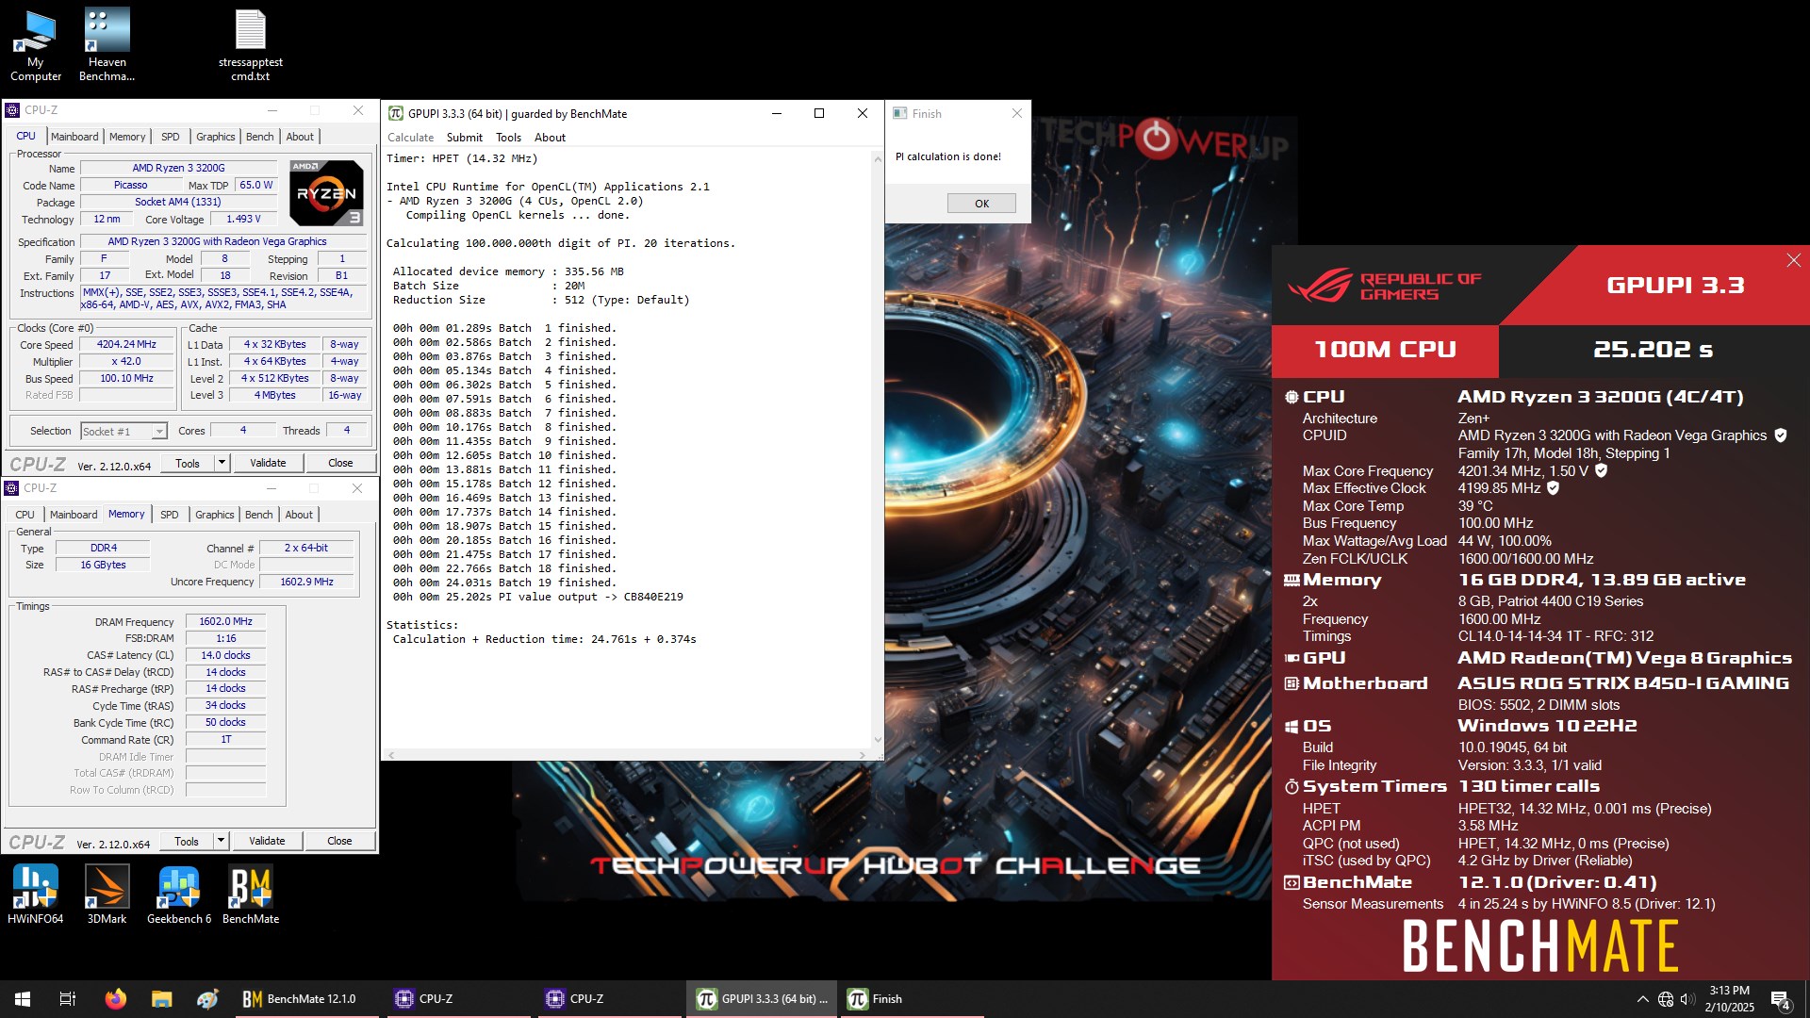1810x1018 pixels.
Task: Click the Windows Start button
Action: (x=23, y=999)
